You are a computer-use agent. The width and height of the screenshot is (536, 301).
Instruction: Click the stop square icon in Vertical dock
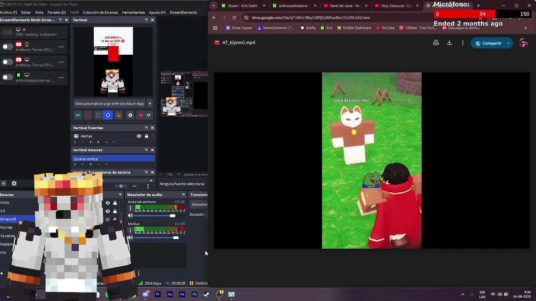point(98,115)
